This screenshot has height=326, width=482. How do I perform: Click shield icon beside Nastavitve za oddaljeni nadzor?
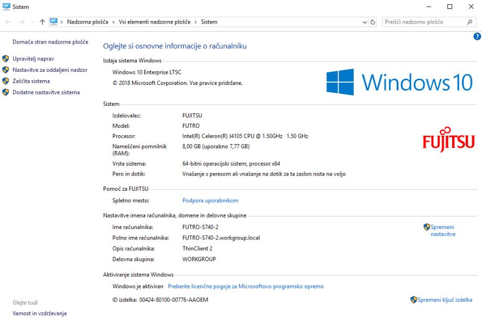(x=6, y=70)
